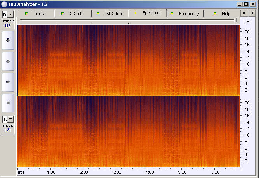
Task: Switch to the Tracks tab
Action: pos(35,14)
